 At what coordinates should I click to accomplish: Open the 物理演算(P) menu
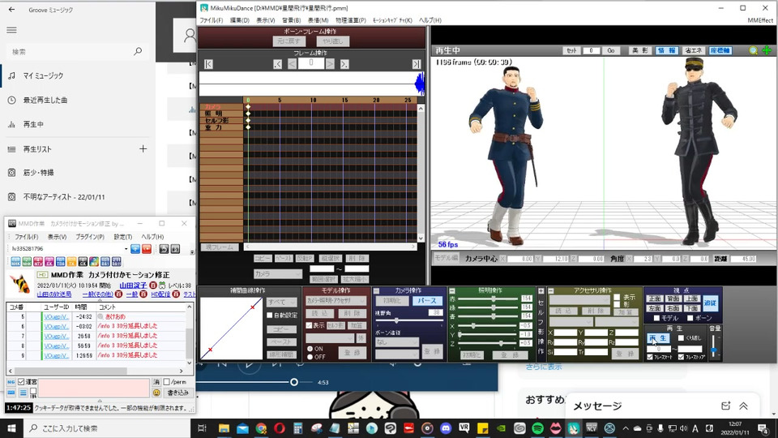pyautogui.click(x=351, y=20)
